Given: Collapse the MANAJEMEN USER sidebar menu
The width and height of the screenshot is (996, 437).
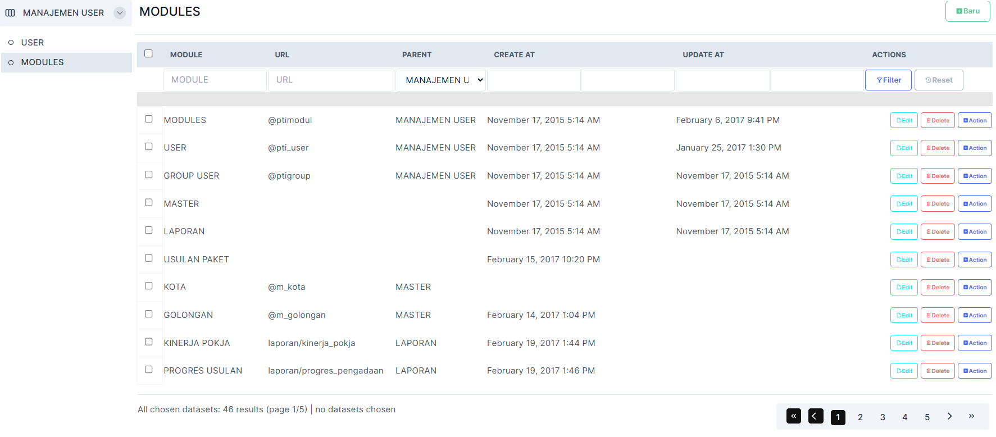Looking at the screenshot, I should [120, 13].
